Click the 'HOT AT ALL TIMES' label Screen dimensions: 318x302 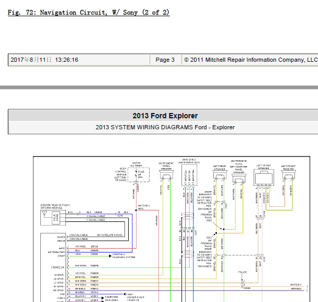coord(136,164)
